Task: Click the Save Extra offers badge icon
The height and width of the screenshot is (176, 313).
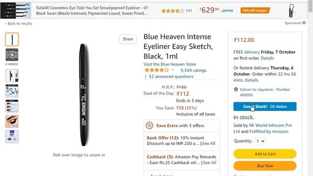Action: pyautogui.click(x=149, y=126)
